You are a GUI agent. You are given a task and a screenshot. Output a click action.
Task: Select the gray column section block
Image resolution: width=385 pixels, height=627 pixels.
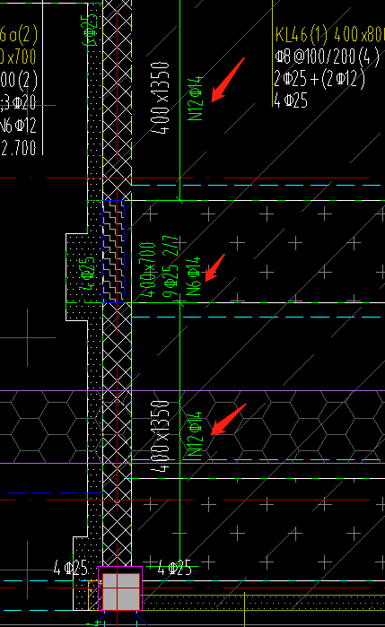tap(121, 591)
